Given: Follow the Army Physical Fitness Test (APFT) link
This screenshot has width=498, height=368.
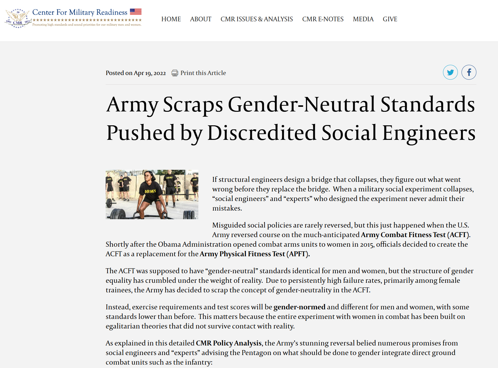Looking at the screenshot, I should point(255,254).
